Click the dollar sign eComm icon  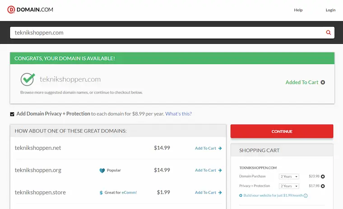pos(101,193)
